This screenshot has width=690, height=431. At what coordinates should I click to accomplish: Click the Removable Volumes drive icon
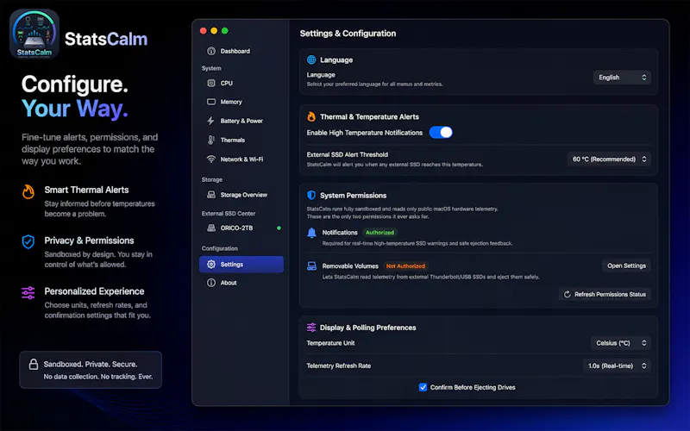pyautogui.click(x=311, y=265)
